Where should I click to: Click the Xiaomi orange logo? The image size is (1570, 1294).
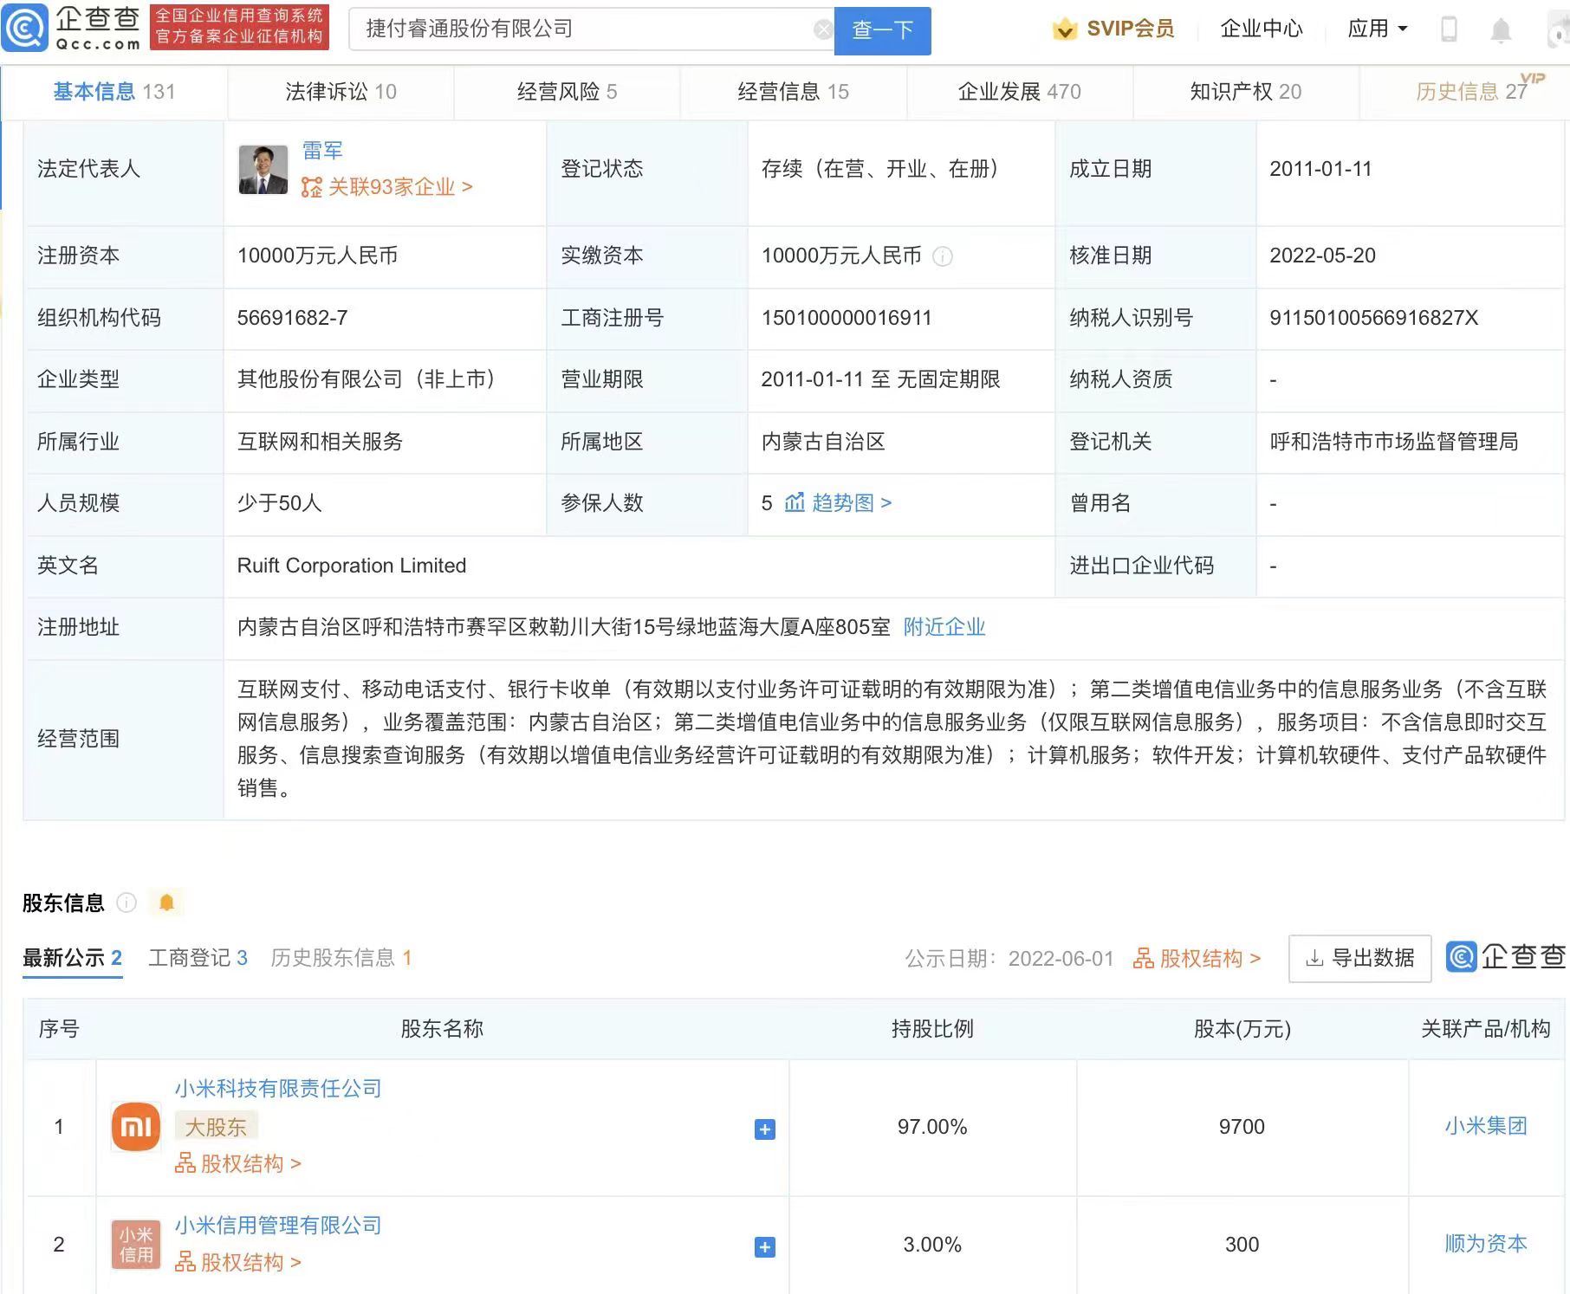[x=136, y=1126]
